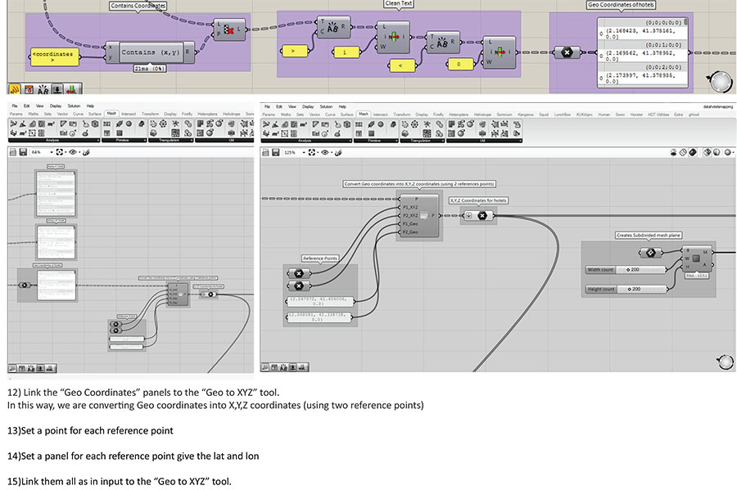
Task: Click the sphere icon in the Mesh Primitive panel
Action: [x=380, y=124]
